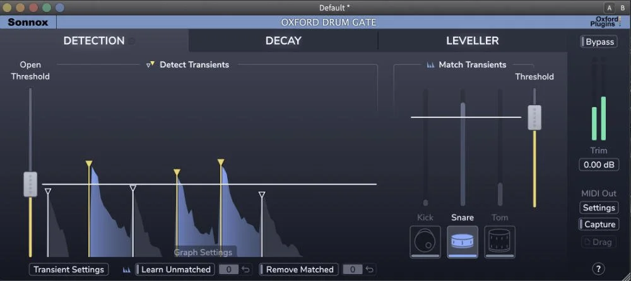Toggle MIDI Capture on

click(599, 224)
